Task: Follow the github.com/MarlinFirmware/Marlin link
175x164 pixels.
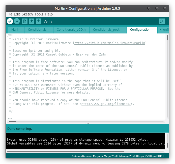Action: click(x=110, y=43)
